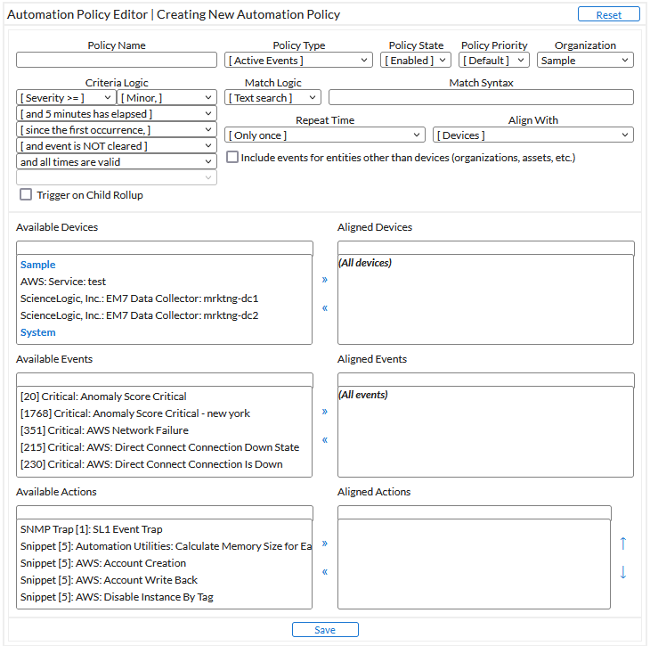Click the Save button
Image resolution: width=650 pixels, height=646 pixels.
pyautogui.click(x=325, y=630)
